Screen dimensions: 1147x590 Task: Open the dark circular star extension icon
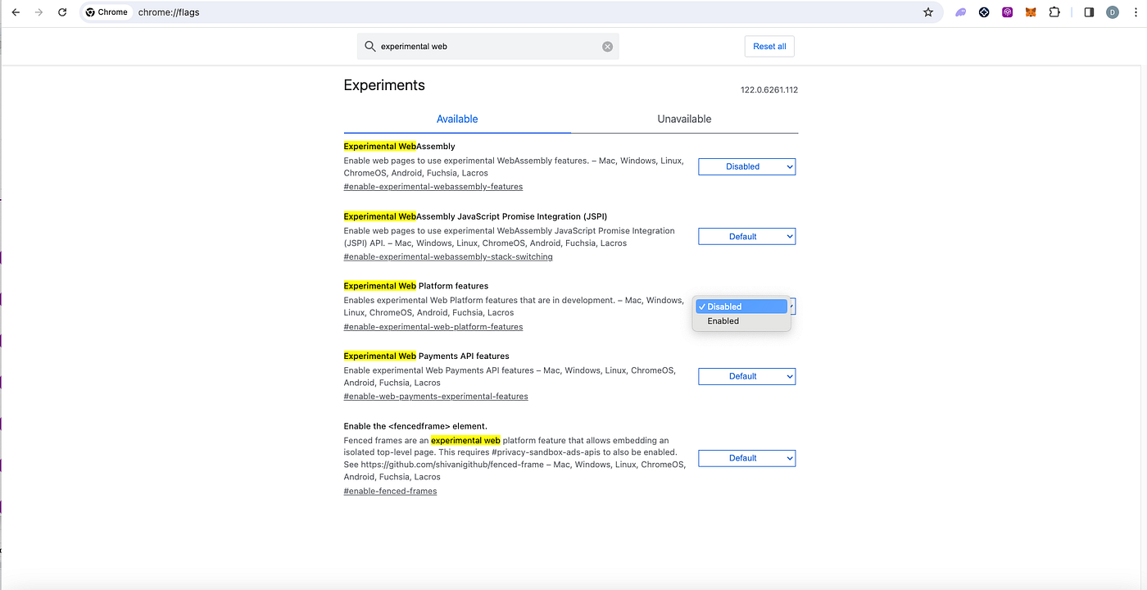(x=984, y=12)
